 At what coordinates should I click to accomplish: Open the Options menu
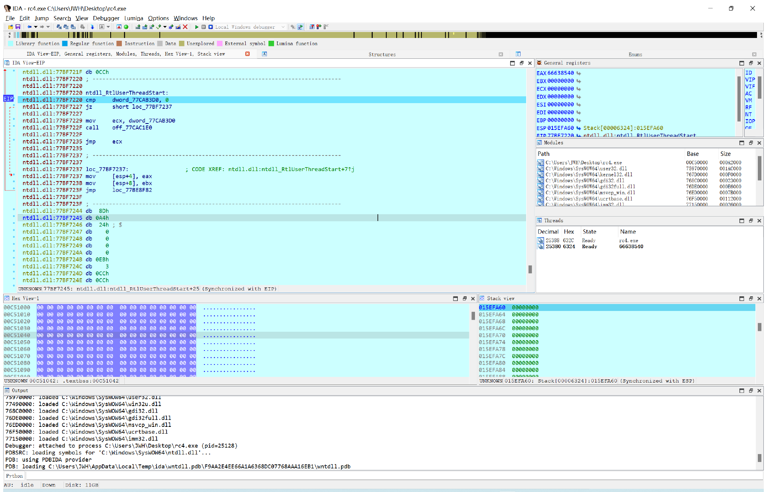[x=158, y=18]
